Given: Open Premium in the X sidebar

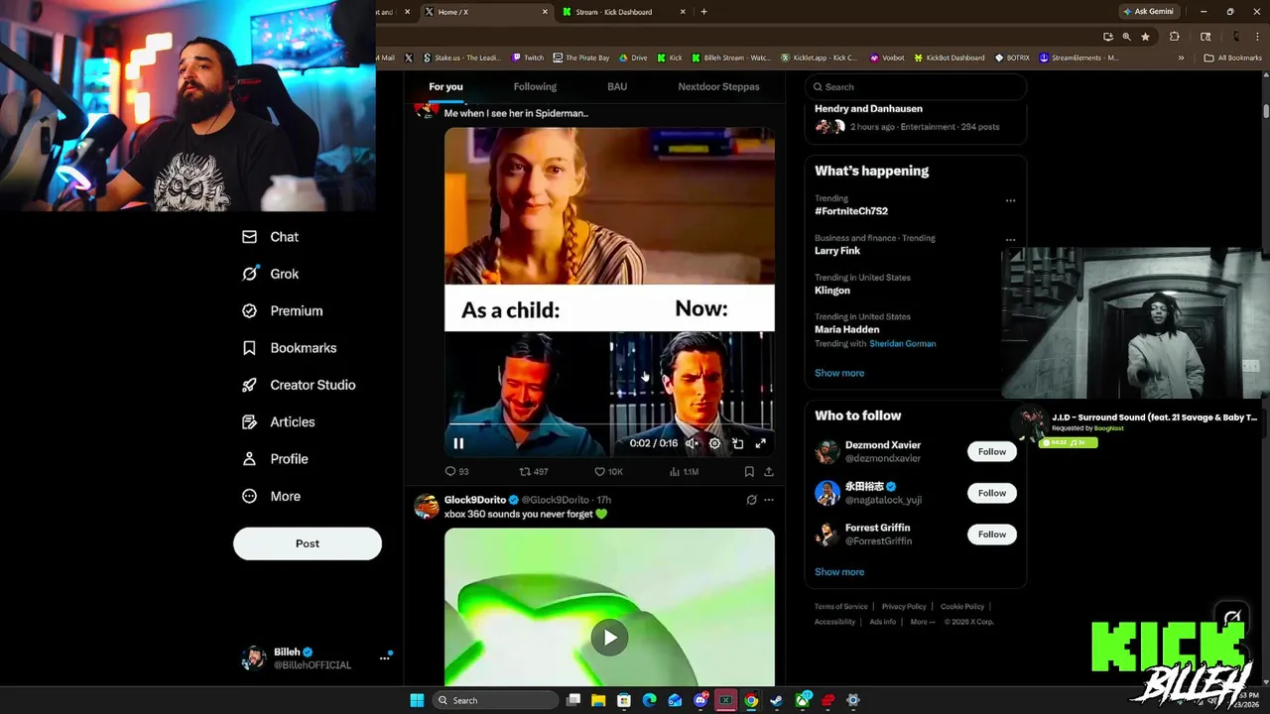Looking at the screenshot, I should pyautogui.click(x=283, y=310).
